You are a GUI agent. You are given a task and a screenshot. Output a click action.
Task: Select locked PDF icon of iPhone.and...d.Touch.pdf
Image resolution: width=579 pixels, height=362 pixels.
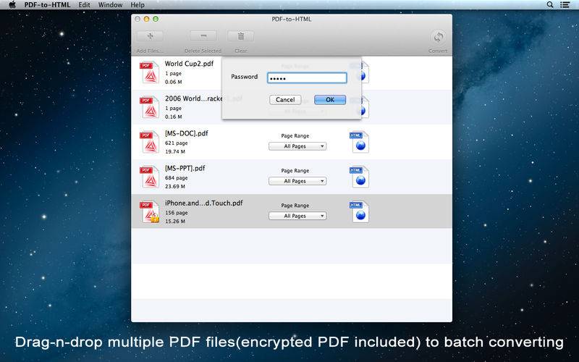[x=150, y=211]
